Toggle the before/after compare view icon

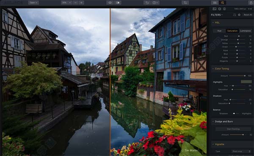[118, 3]
